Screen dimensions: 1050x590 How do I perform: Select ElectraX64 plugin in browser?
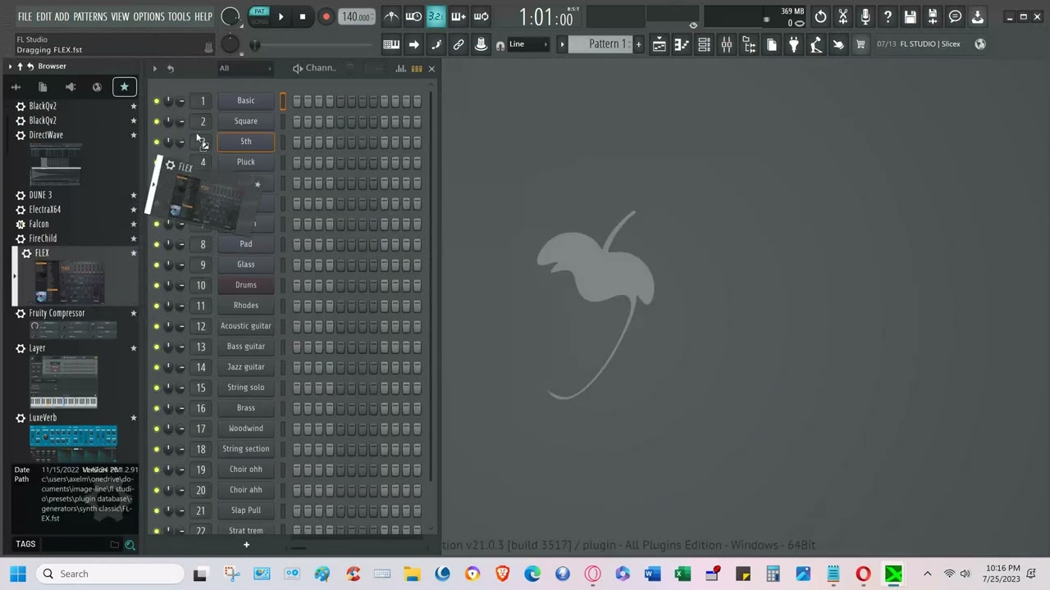coord(45,210)
